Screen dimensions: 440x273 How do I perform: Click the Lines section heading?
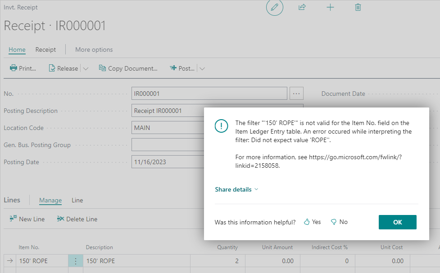12,200
